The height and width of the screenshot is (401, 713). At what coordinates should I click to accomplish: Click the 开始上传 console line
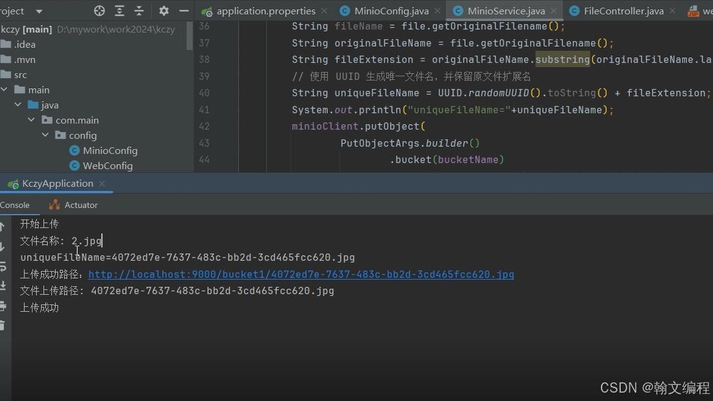coord(39,224)
